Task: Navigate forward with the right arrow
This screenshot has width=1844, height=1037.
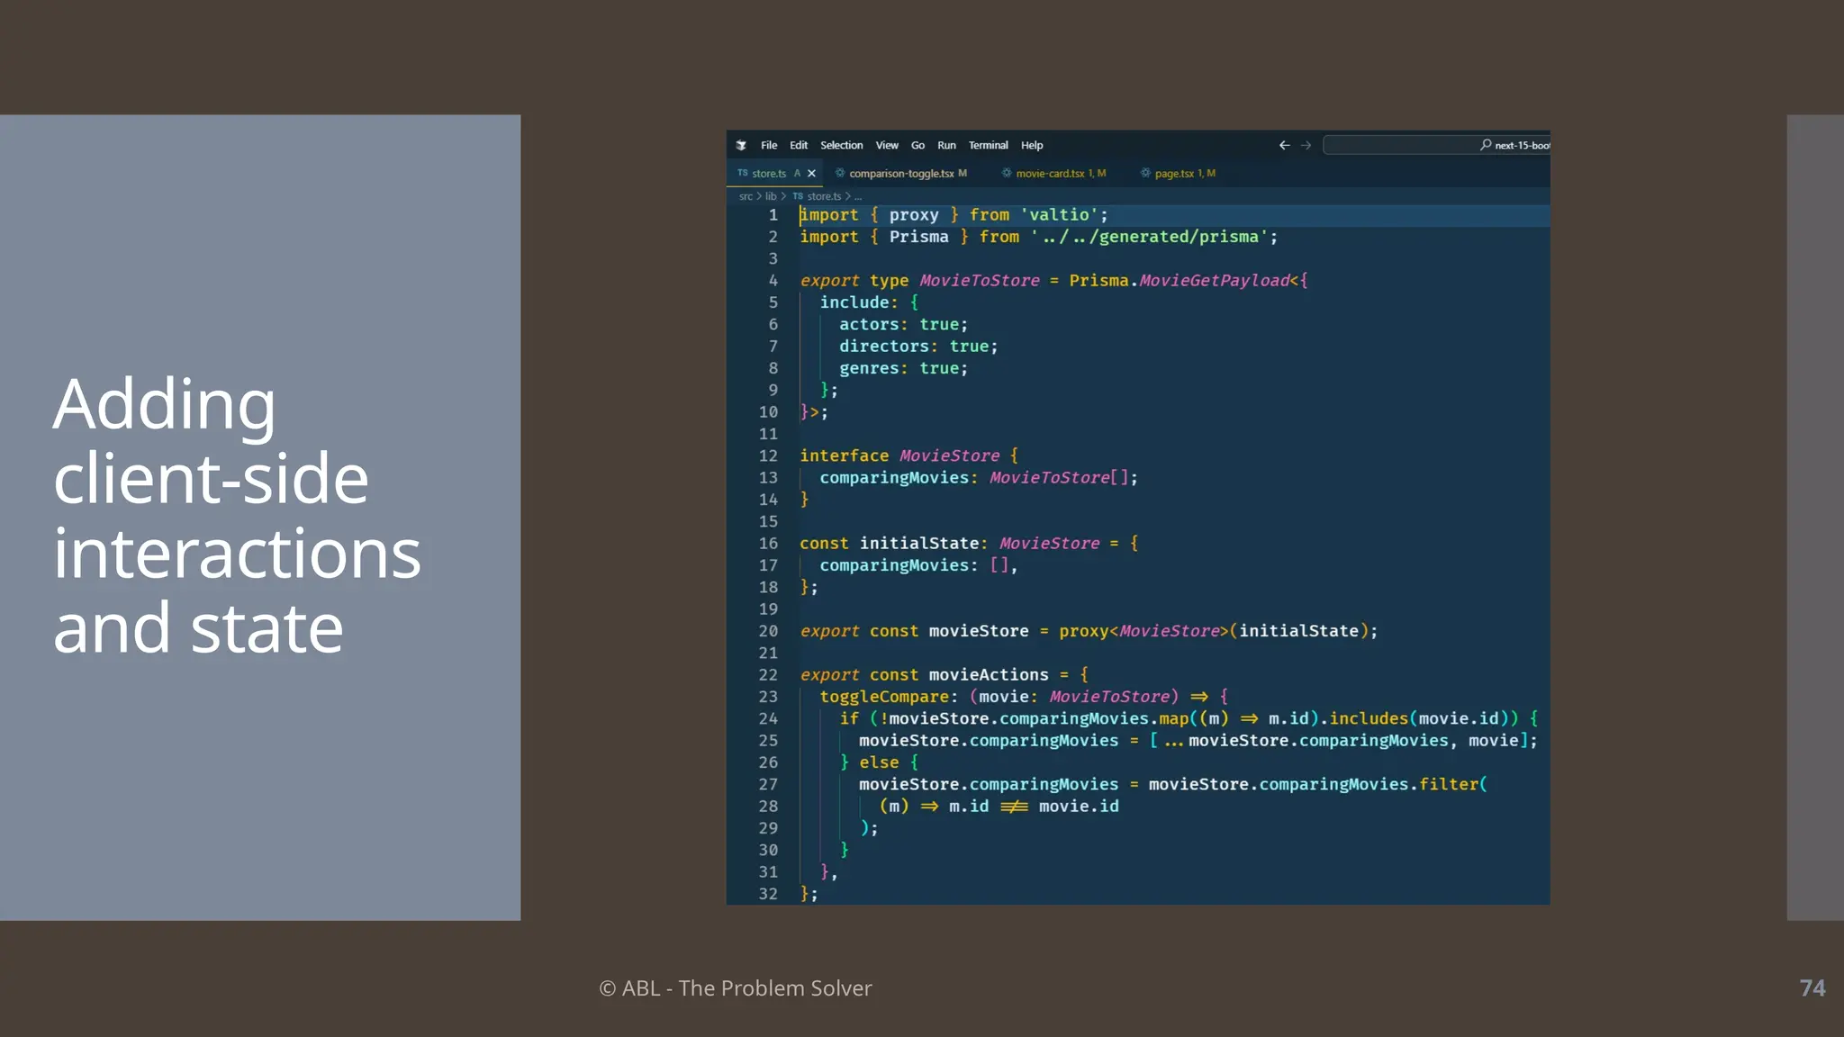Action: point(1306,145)
